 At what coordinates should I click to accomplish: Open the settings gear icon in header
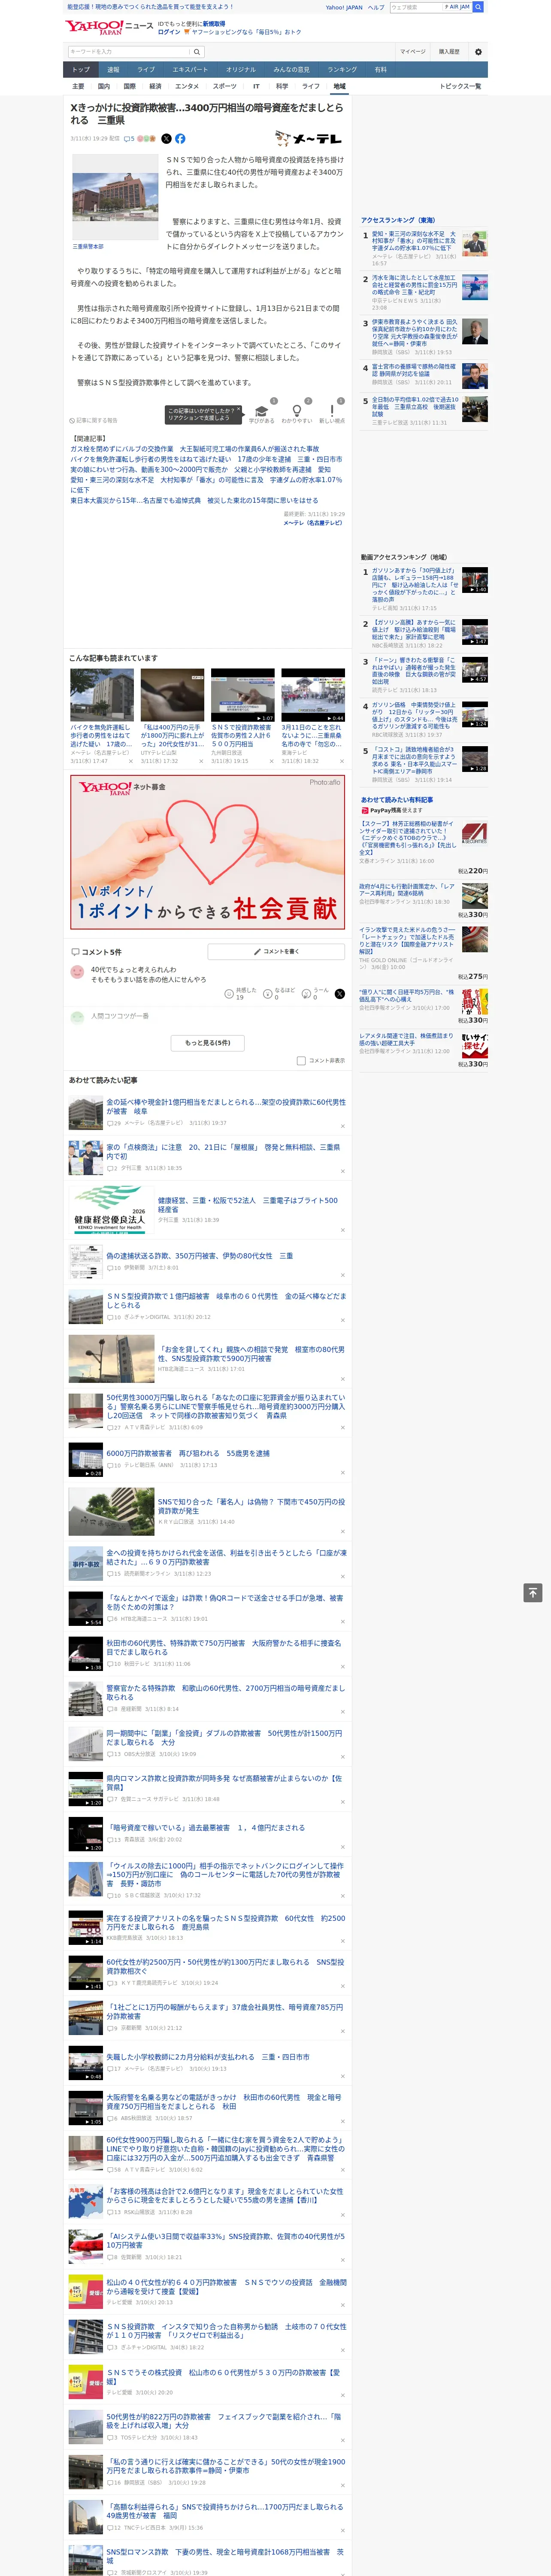pyautogui.click(x=478, y=52)
